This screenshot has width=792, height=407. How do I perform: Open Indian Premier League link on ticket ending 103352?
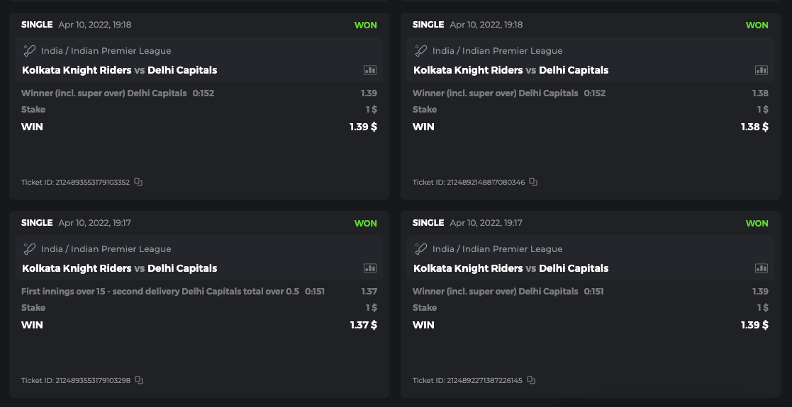[106, 51]
